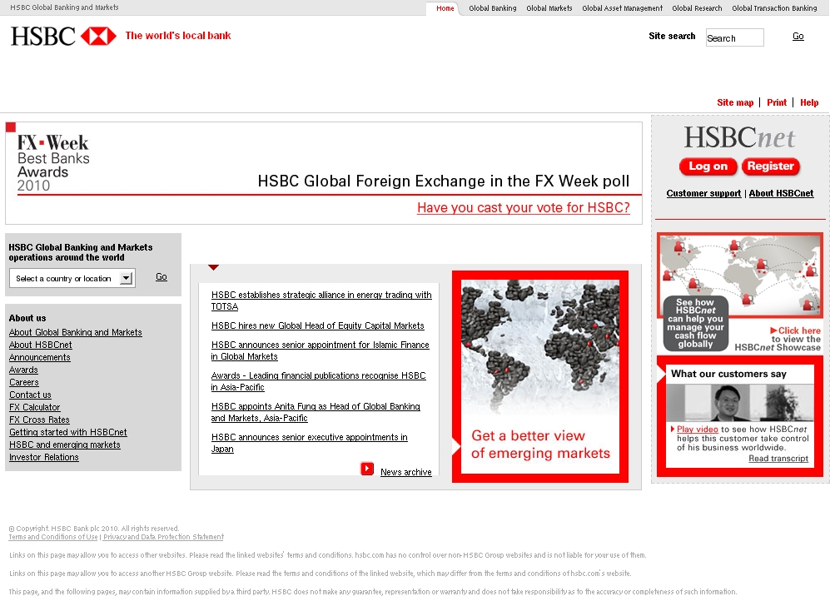Click Go next to Site search
This screenshot has width=830, height=606.
(x=798, y=36)
